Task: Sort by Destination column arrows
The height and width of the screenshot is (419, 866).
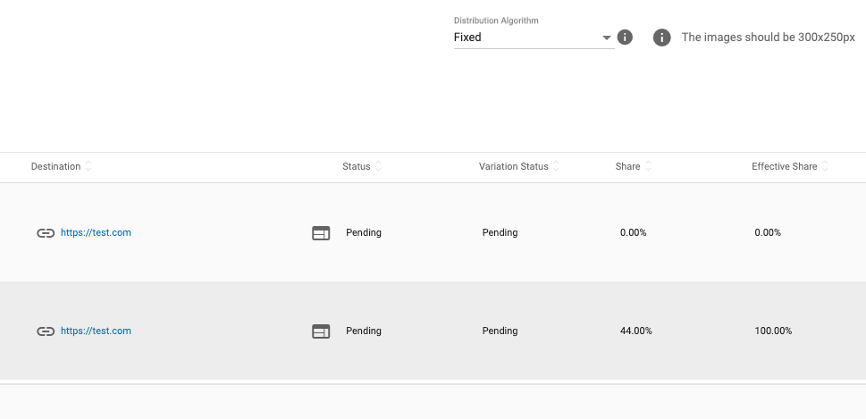Action: (x=88, y=167)
